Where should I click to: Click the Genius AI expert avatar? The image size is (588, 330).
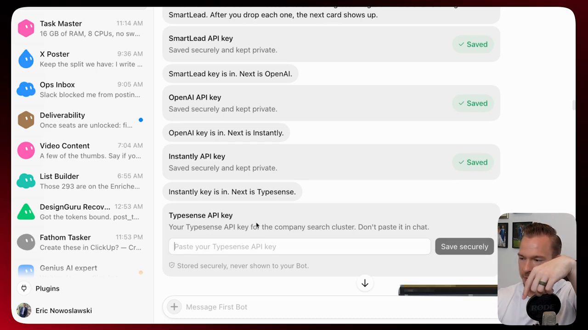click(26, 270)
